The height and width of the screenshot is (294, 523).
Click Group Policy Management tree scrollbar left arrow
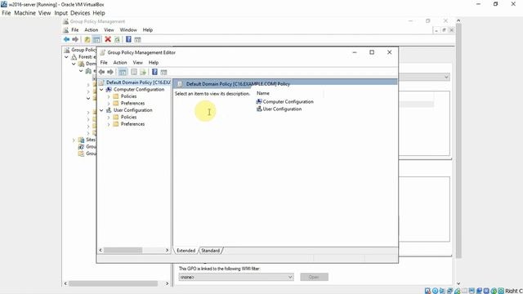tap(65, 283)
